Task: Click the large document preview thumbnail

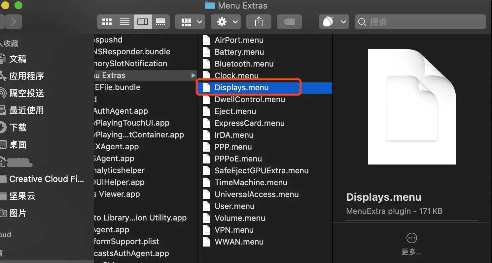Action: pyautogui.click(x=412, y=107)
